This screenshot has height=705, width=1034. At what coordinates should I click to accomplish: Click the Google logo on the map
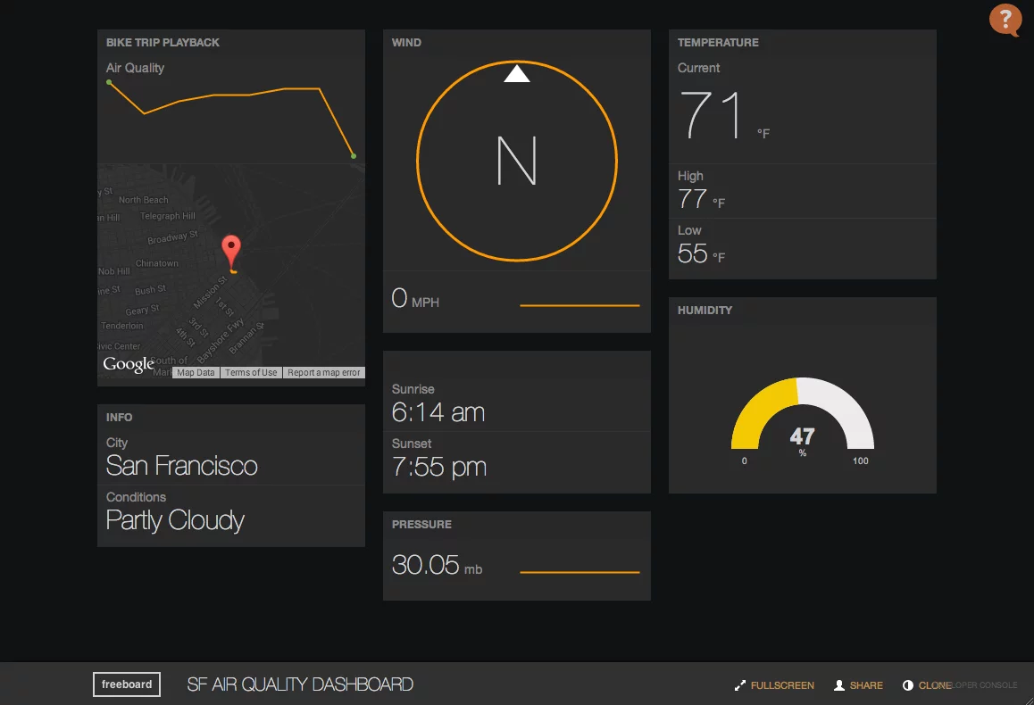128,364
